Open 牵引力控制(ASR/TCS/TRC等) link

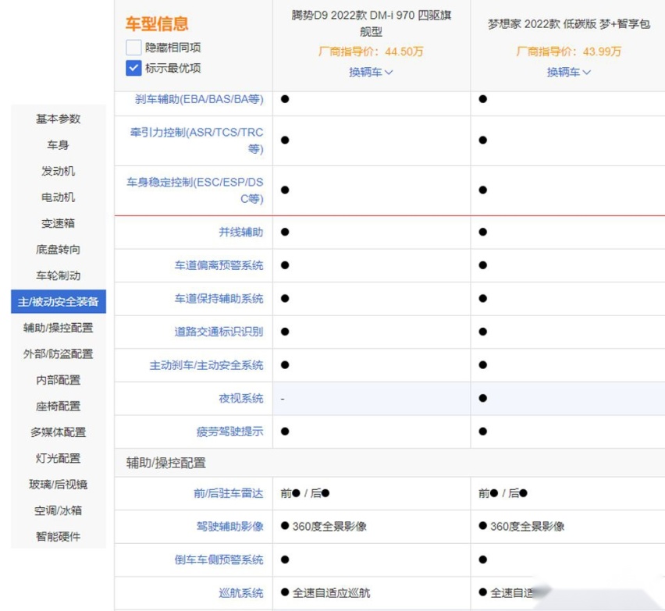[x=197, y=140]
